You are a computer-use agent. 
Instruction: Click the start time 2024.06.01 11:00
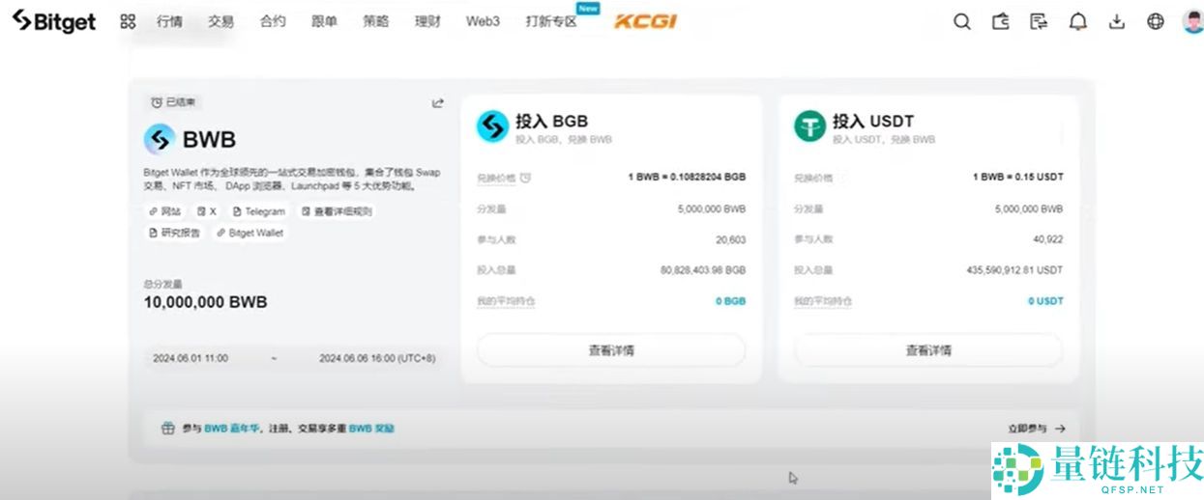coord(191,358)
